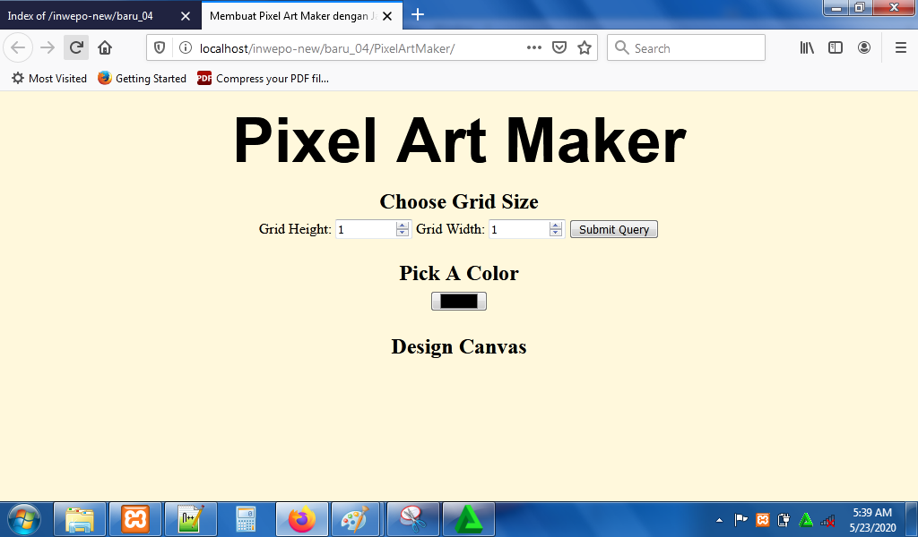Image resolution: width=918 pixels, height=537 pixels.
Task: Open green triangle app in taskbar
Action: coord(468,519)
